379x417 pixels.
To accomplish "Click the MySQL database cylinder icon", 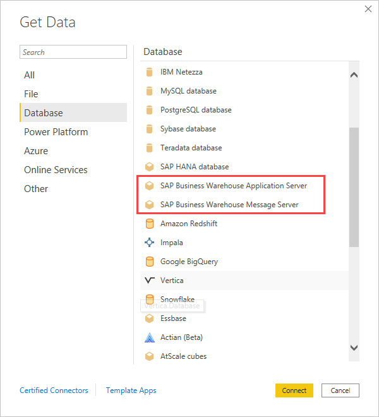I will click(x=150, y=91).
